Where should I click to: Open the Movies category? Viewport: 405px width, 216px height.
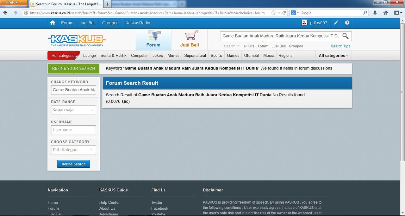pyautogui.click(x=173, y=56)
